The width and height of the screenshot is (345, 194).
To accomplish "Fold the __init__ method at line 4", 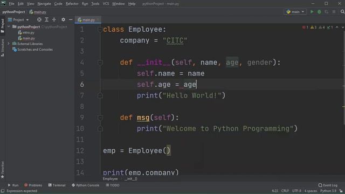I will (x=100, y=63).
